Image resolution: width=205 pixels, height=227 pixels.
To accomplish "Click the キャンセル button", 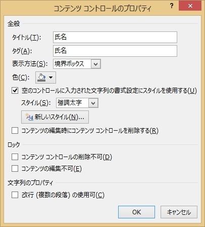I will [179, 212].
